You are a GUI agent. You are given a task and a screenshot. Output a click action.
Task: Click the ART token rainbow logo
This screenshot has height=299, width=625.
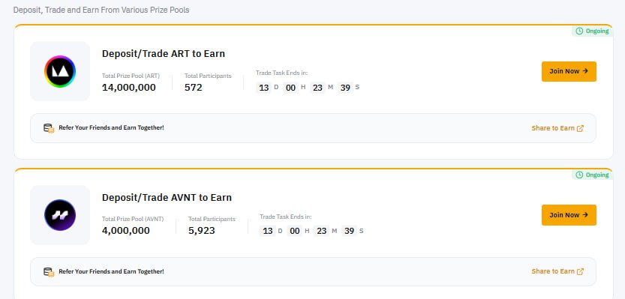pyautogui.click(x=60, y=72)
